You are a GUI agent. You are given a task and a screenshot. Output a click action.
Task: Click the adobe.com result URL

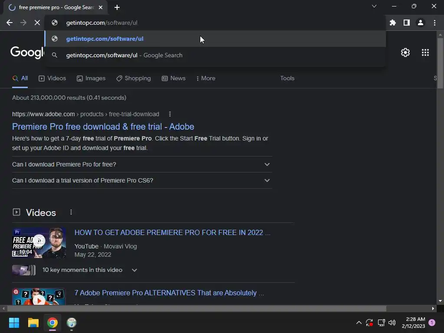85,114
